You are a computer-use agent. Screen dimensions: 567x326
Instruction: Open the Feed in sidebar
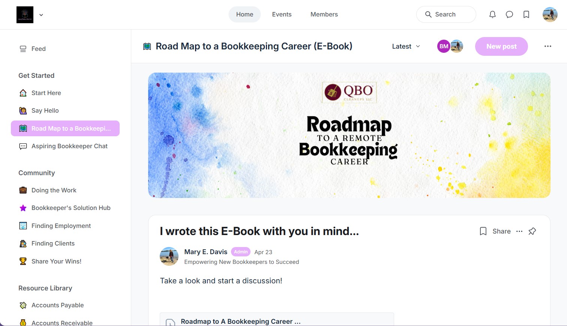38,49
